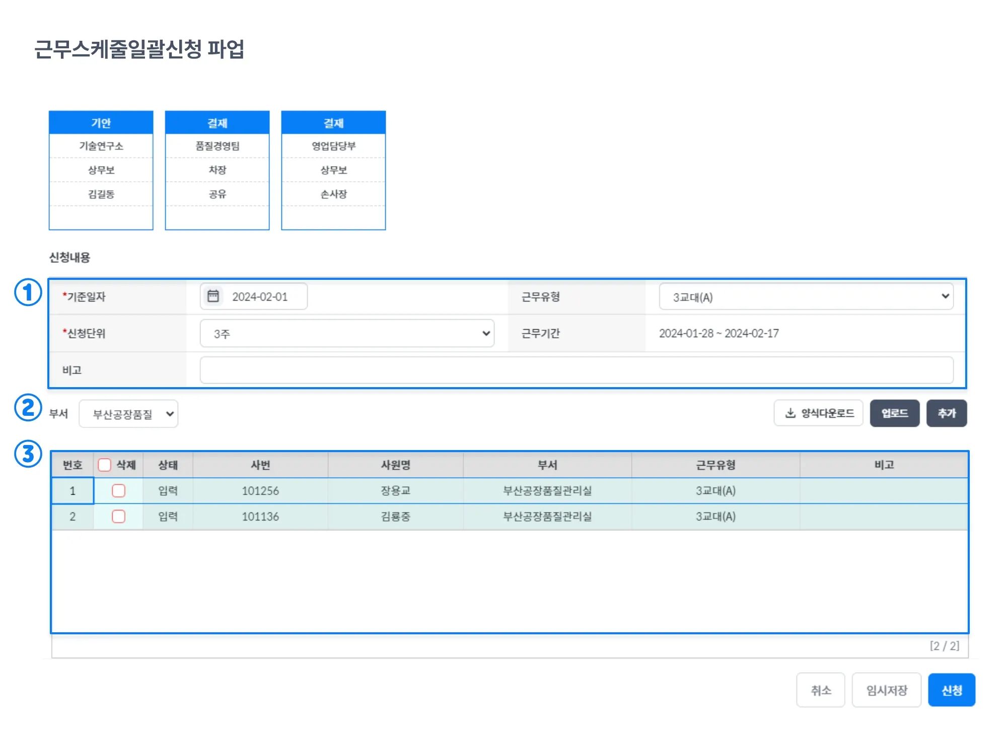Check the delete box for row 2

119,516
